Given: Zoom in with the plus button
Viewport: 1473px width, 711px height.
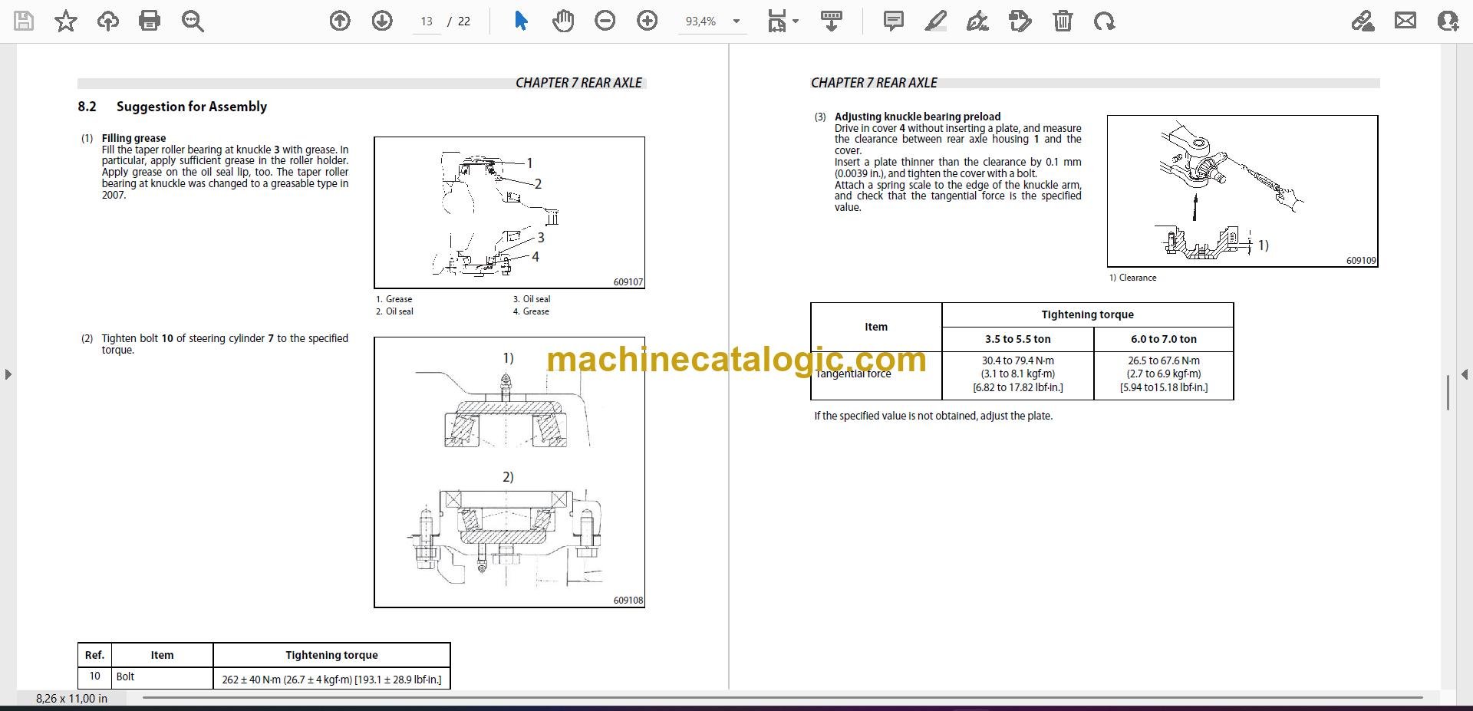Looking at the screenshot, I should 648,21.
